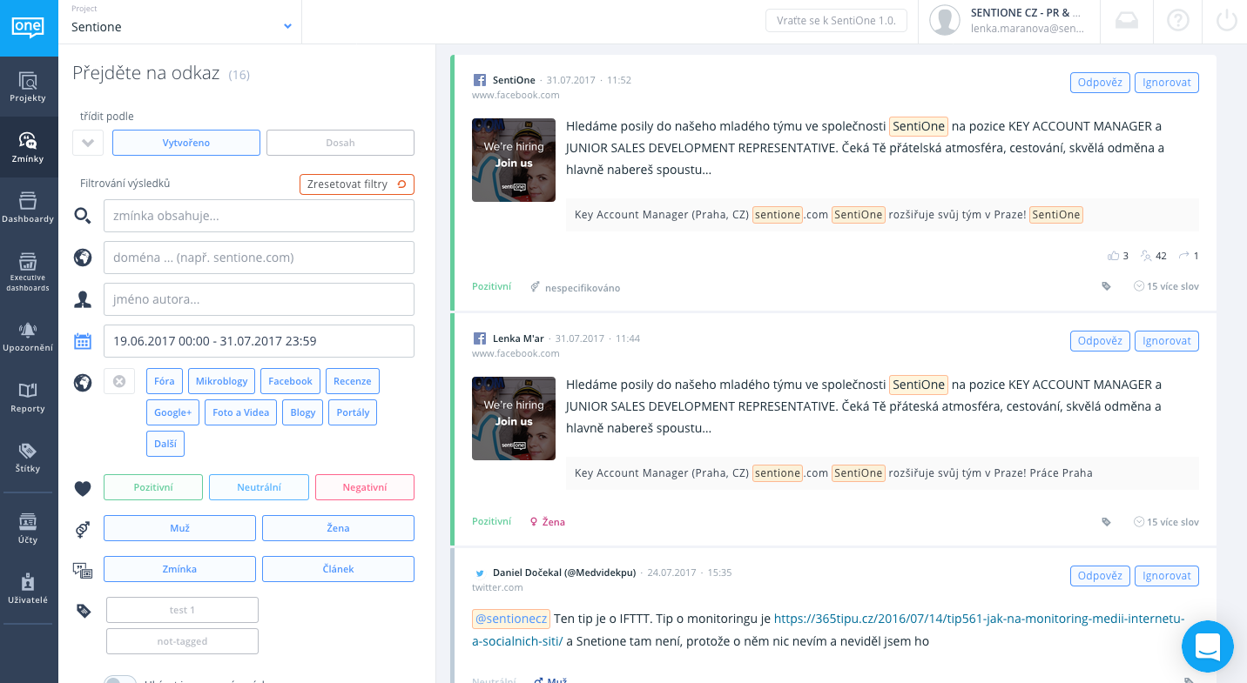Open the Projekty section in sidebar
Viewport: 1247px width, 683px height.
click(28, 87)
